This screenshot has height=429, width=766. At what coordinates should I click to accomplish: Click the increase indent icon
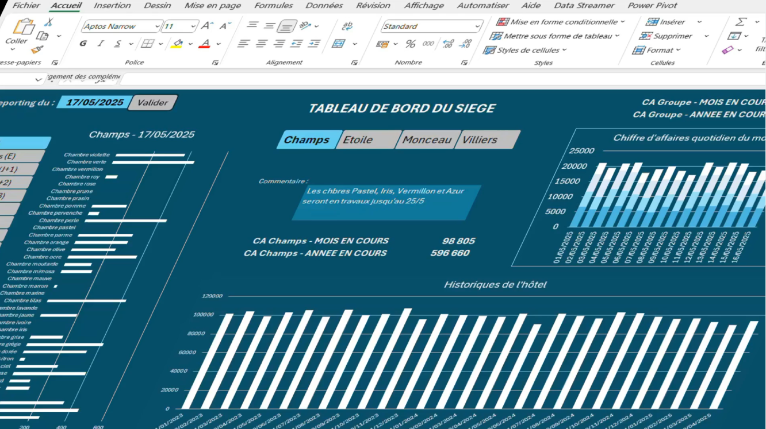point(314,44)
